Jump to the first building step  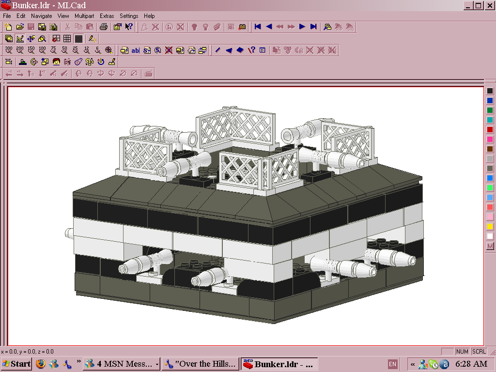click(258, 27)
